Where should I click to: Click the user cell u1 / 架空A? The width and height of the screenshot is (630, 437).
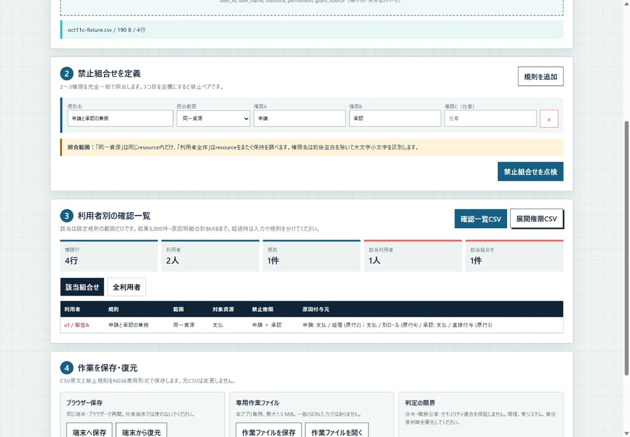point(77,325)
